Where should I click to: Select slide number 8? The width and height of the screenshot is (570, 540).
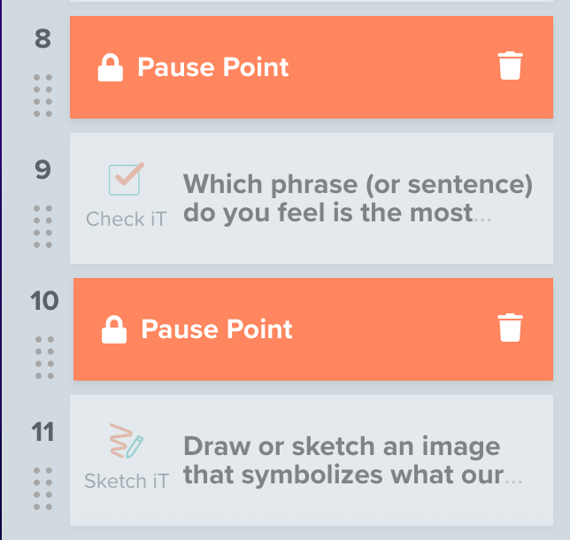[x=42, y=39]
